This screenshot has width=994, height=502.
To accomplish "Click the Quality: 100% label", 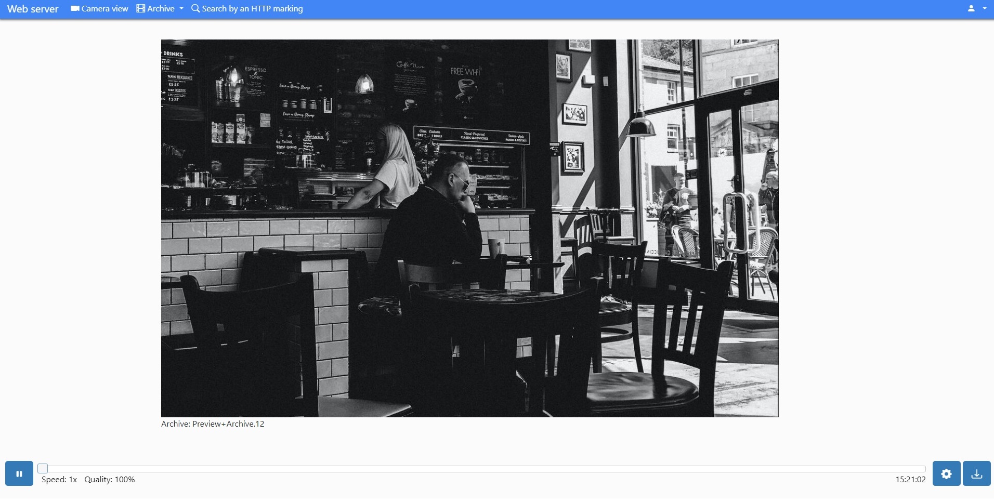I will [x=110, y=480].
